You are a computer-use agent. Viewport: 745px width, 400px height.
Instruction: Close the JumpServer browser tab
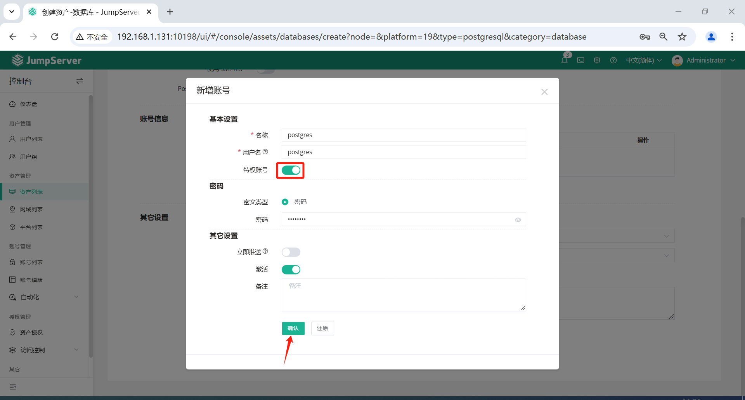point(149,12)
